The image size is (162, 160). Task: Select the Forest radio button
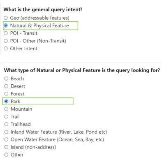(6, 94)
